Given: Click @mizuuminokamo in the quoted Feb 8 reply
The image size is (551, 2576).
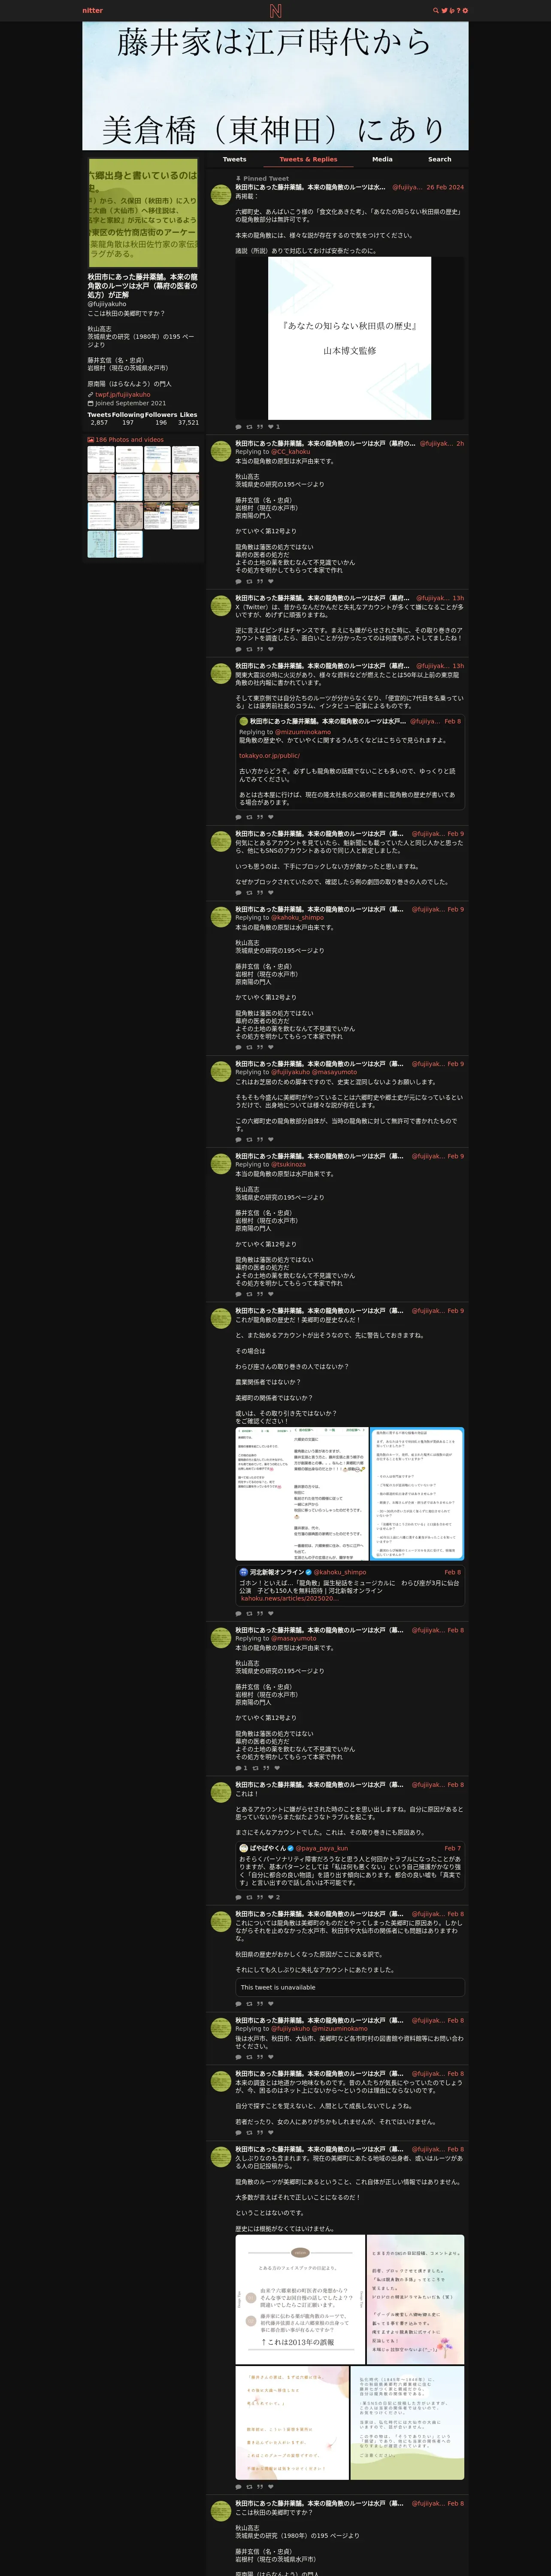Looking at the screenshot, I should point(303,732).
